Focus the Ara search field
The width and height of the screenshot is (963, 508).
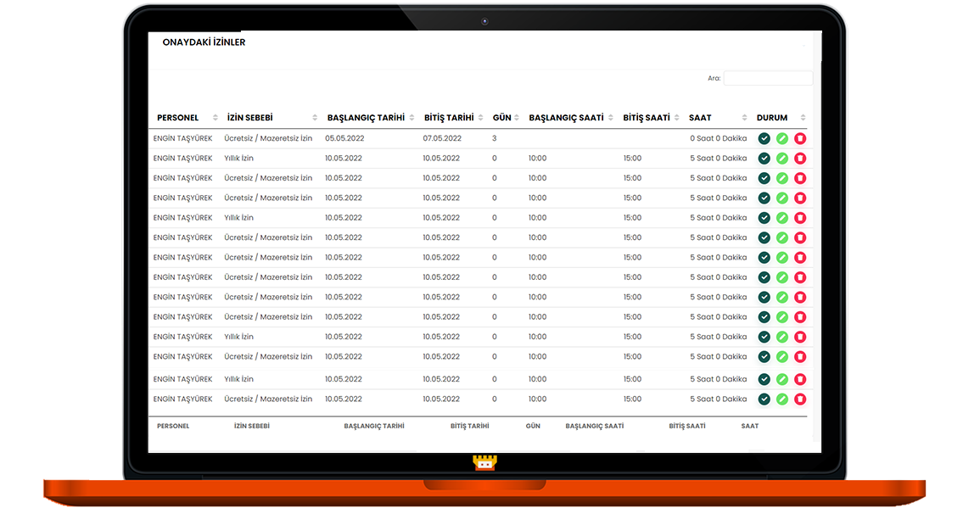[x=768, y=79]
